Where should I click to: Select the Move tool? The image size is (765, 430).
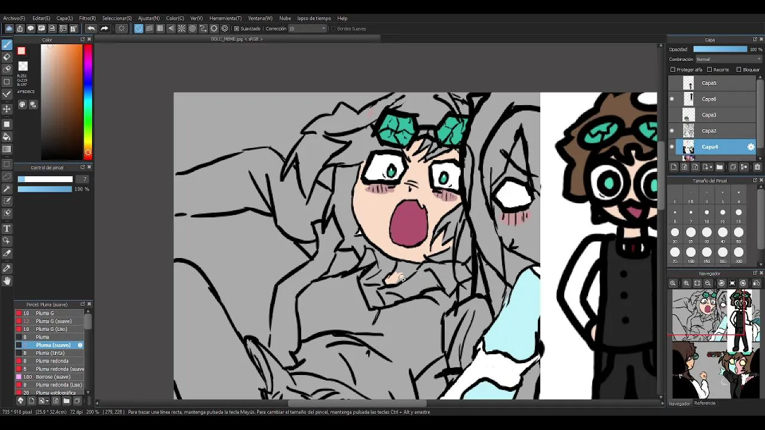[7, 109]
